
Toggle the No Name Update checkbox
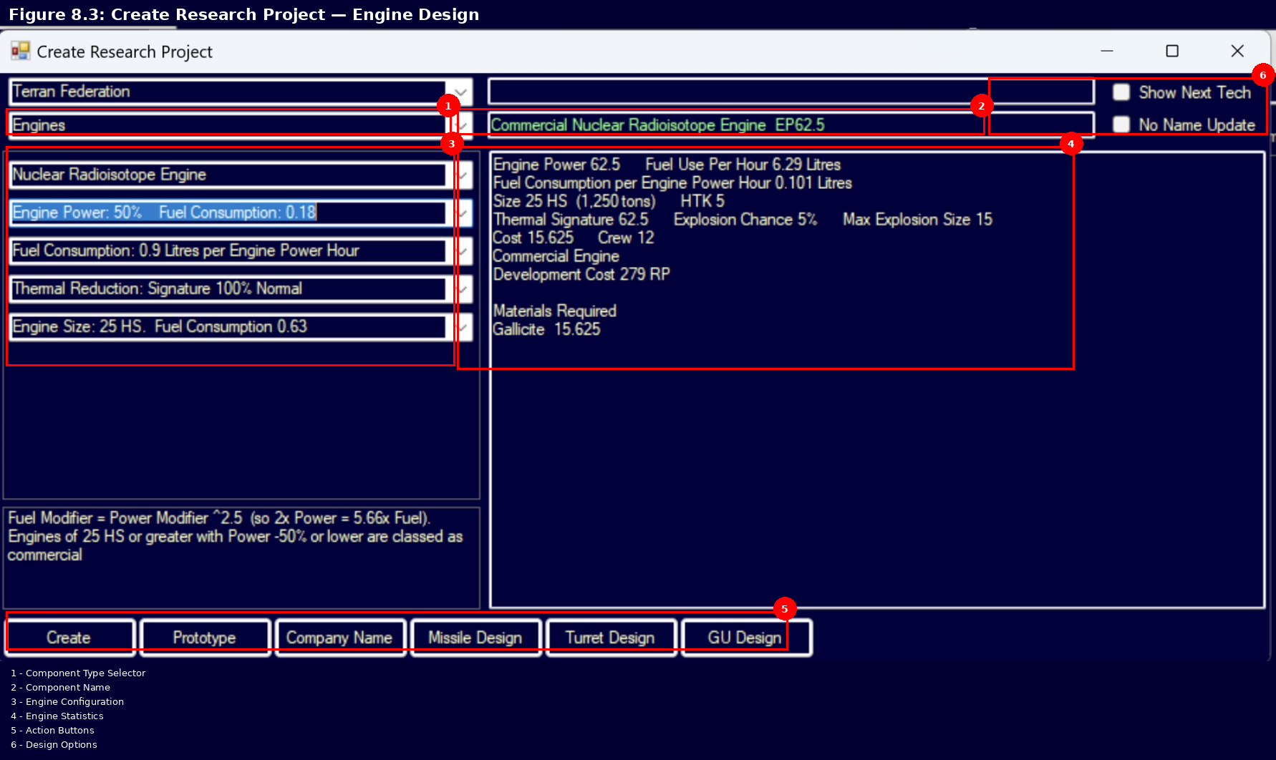pos(1121,125)
